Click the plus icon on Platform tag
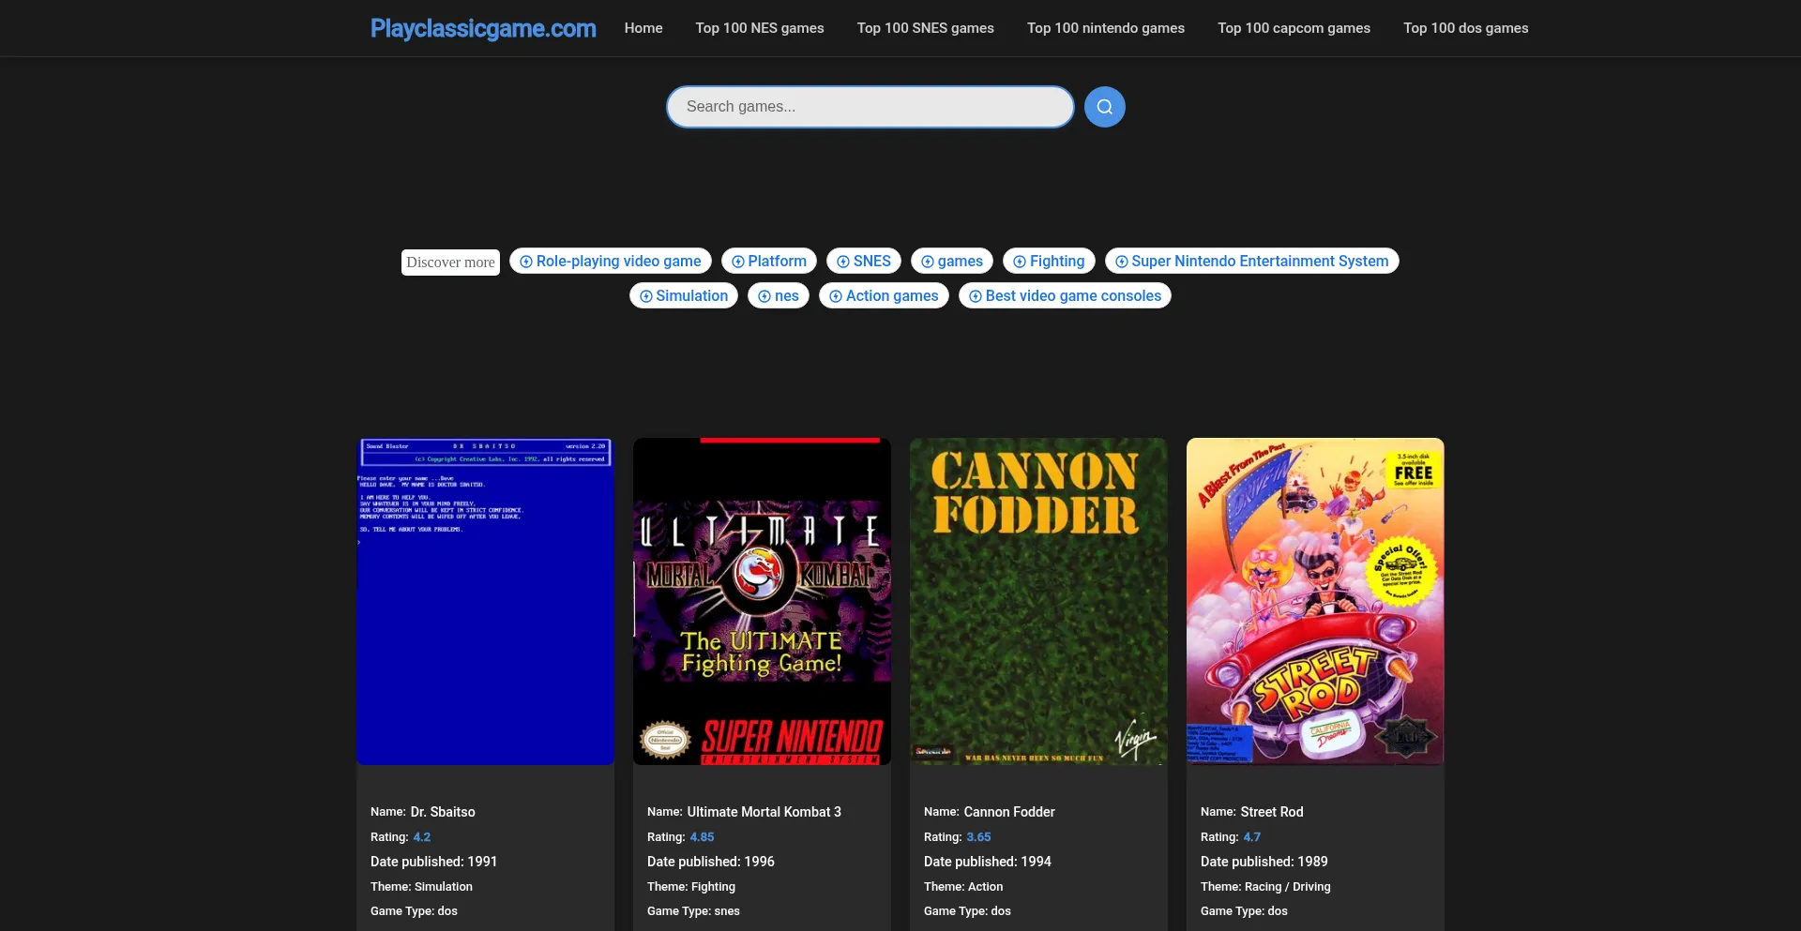The width and height of the screenshot is (1801, 931). pos(738,262)
